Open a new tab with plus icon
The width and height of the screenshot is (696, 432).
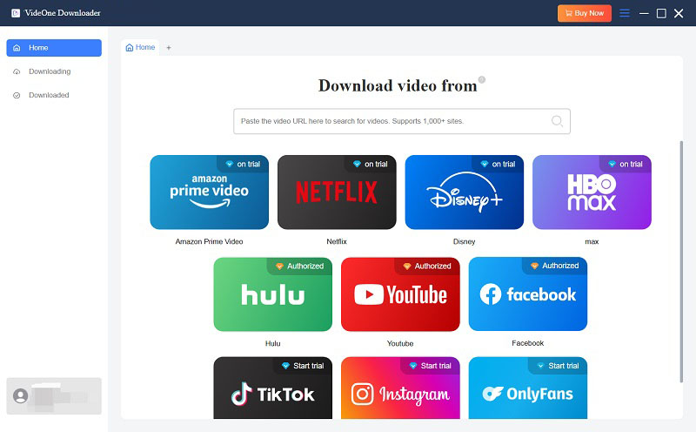(169, 48)
